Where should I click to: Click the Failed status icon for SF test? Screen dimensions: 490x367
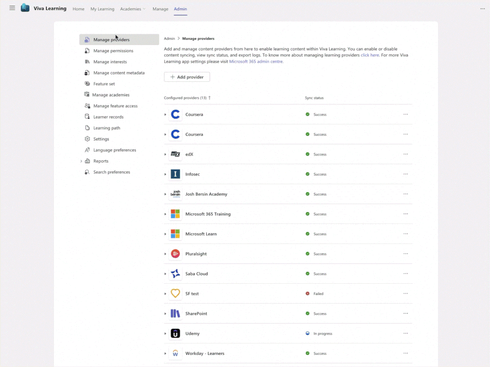pyautogui.click(x=308, y=294)
